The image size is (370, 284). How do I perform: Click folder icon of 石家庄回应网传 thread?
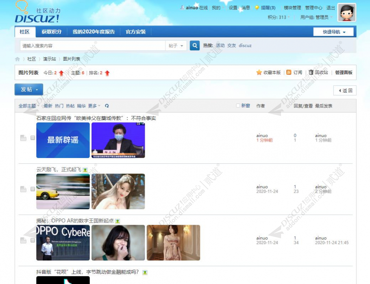coord(23,138)
